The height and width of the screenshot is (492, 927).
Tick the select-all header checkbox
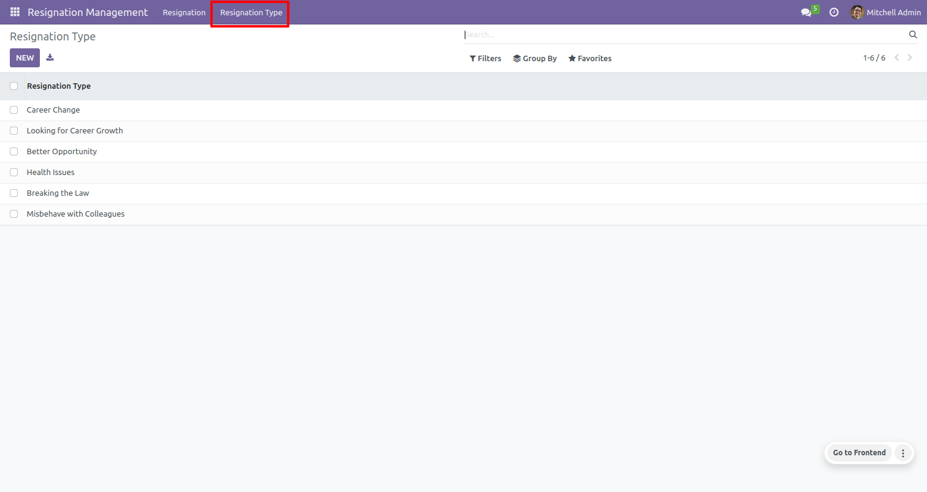coord(13,86)
